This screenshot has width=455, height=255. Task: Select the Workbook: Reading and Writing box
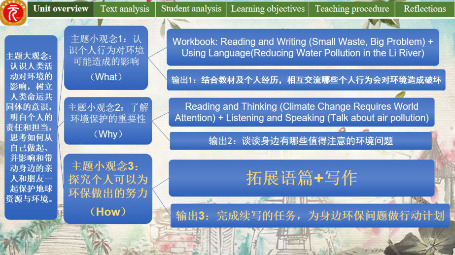pyautogui.click(x=302, y=48)
